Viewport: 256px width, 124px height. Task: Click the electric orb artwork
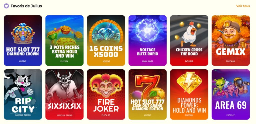[147, 30]
